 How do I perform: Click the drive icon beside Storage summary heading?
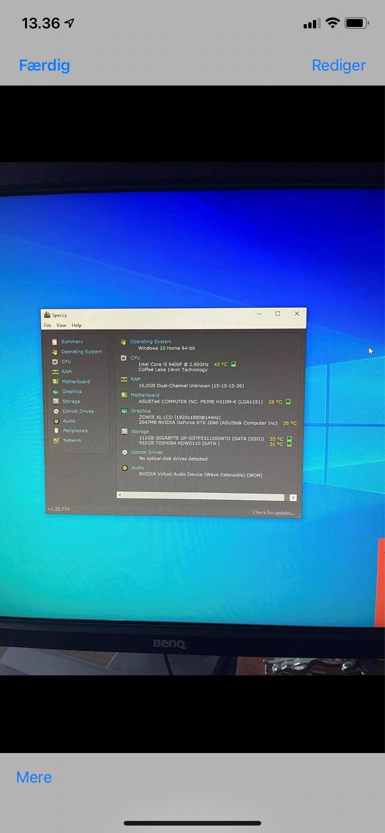[125, 431]
